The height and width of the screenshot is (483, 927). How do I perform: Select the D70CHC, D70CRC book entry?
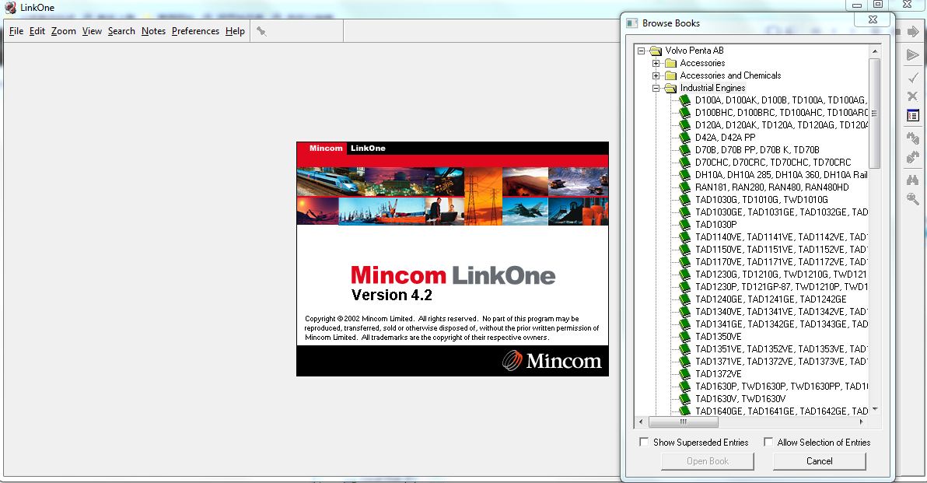(773, 162)
